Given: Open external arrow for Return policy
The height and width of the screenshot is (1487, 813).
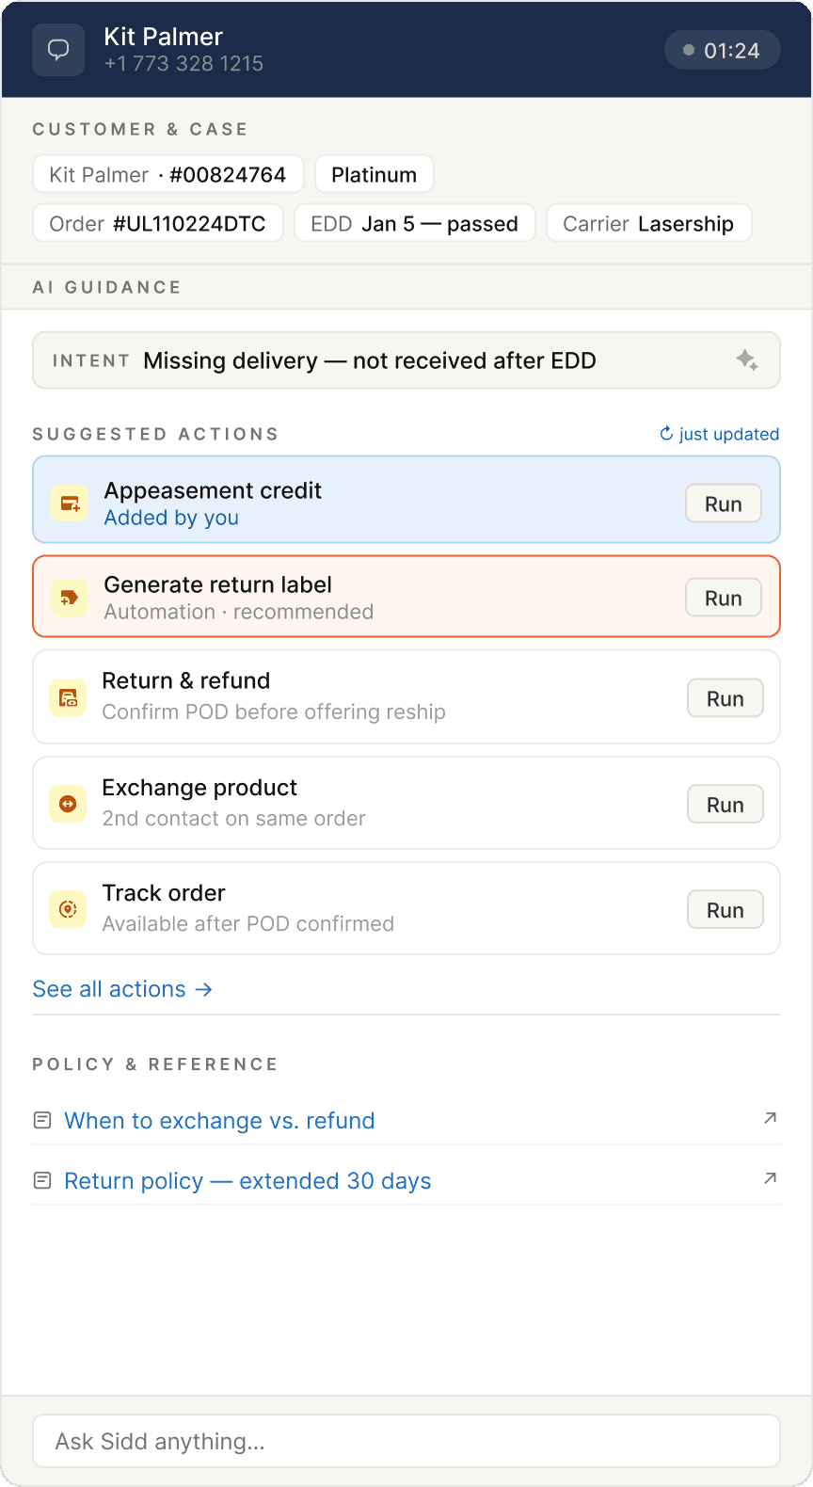Looking at the screenshot, I should click(x=770, y=1178).
